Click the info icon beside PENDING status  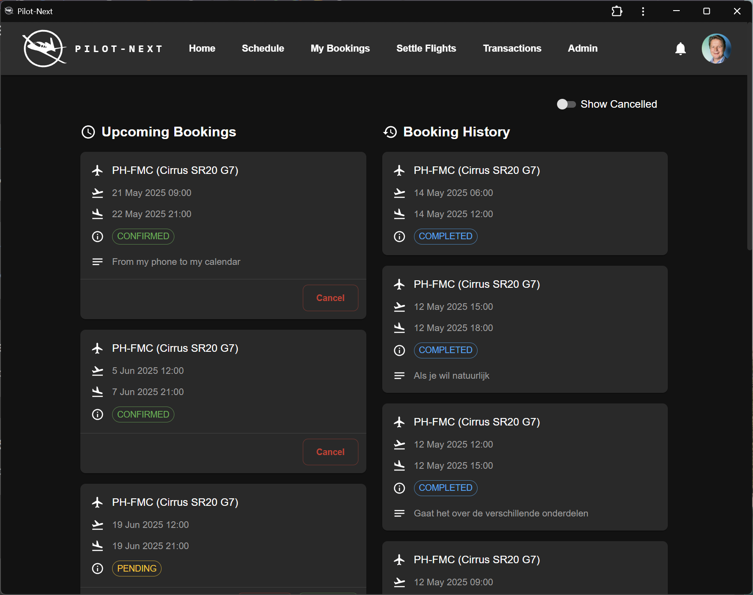pos(98,569)
